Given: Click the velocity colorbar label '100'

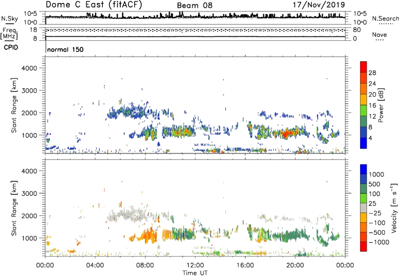Looking at the screenshot, I should [x=375, y=194].
